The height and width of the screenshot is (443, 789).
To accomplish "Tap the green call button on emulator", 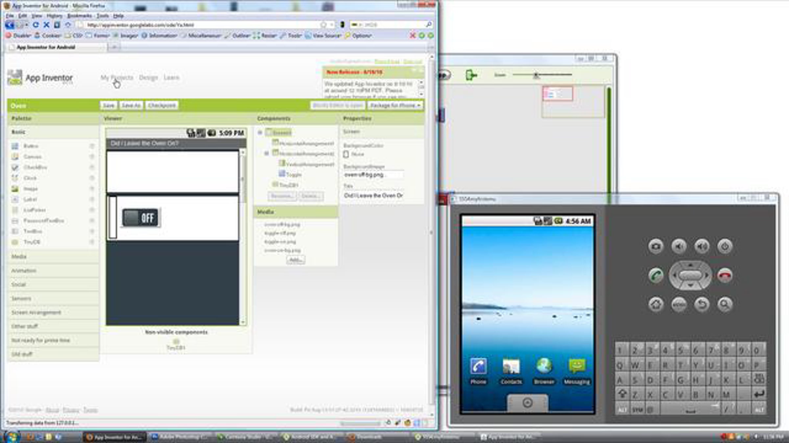I will tap(656, 275).
